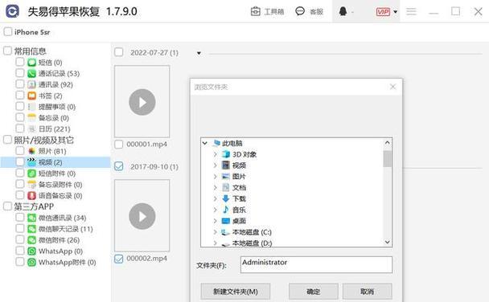The width and height of the screenshot is (489, 302).
Task: Expand the 图片 folder node
Action: [215, 176]
